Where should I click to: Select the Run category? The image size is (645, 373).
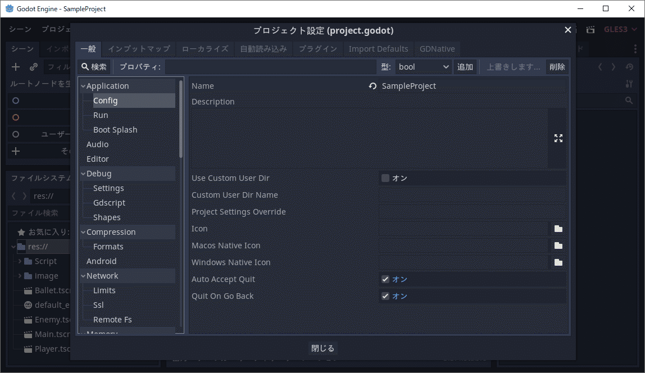pyautogui.click(x=101, y=115)
